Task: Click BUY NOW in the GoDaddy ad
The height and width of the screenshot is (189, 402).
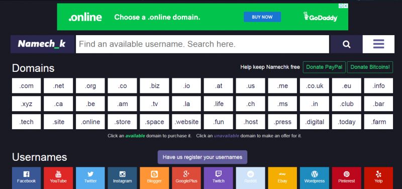Action: tap(262, 17)
